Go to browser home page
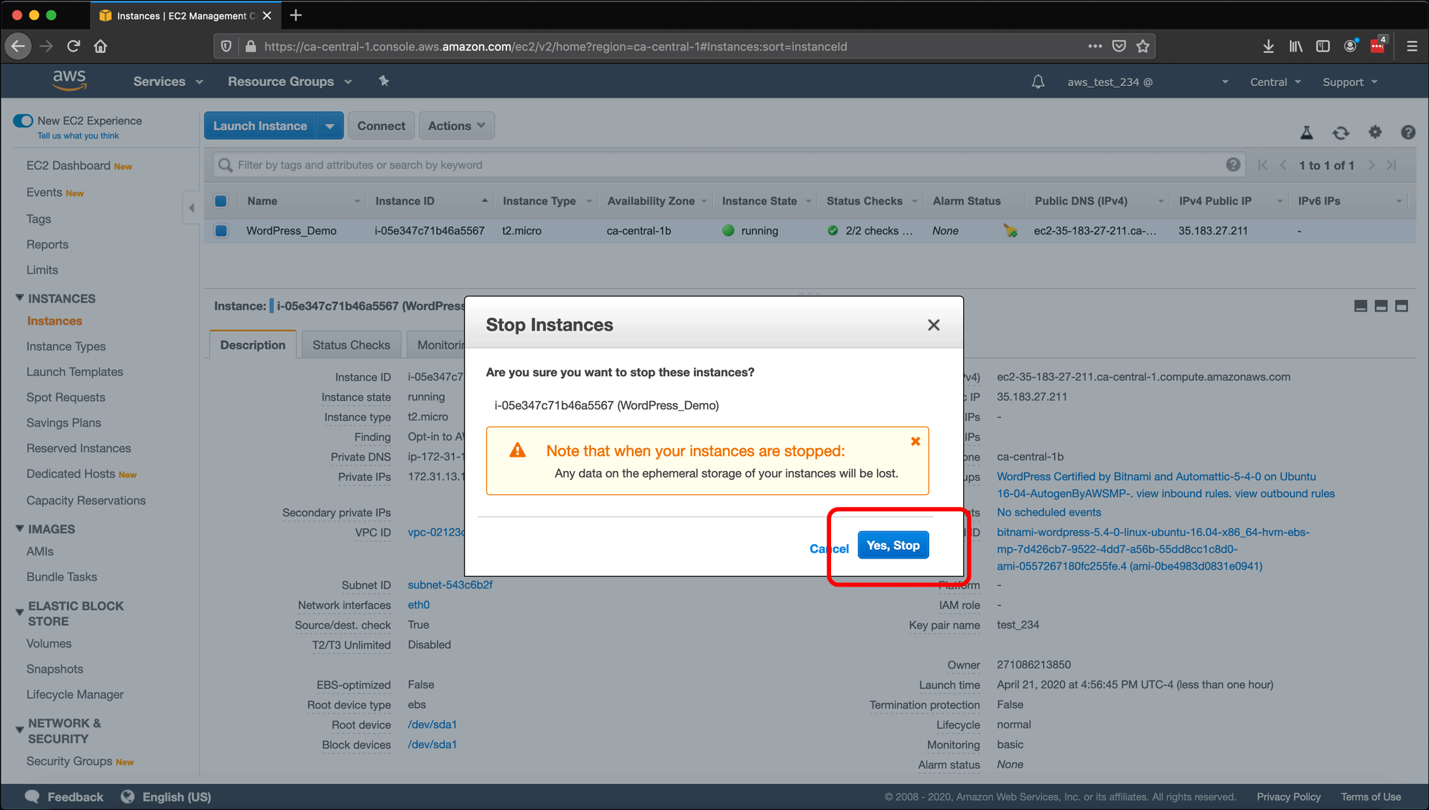Image resolution: width=1429 pixels, height=810 pixels. [100, 46]
